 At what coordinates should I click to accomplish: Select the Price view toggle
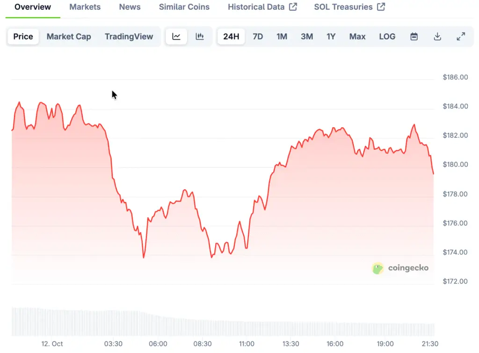tap(23, 37)
